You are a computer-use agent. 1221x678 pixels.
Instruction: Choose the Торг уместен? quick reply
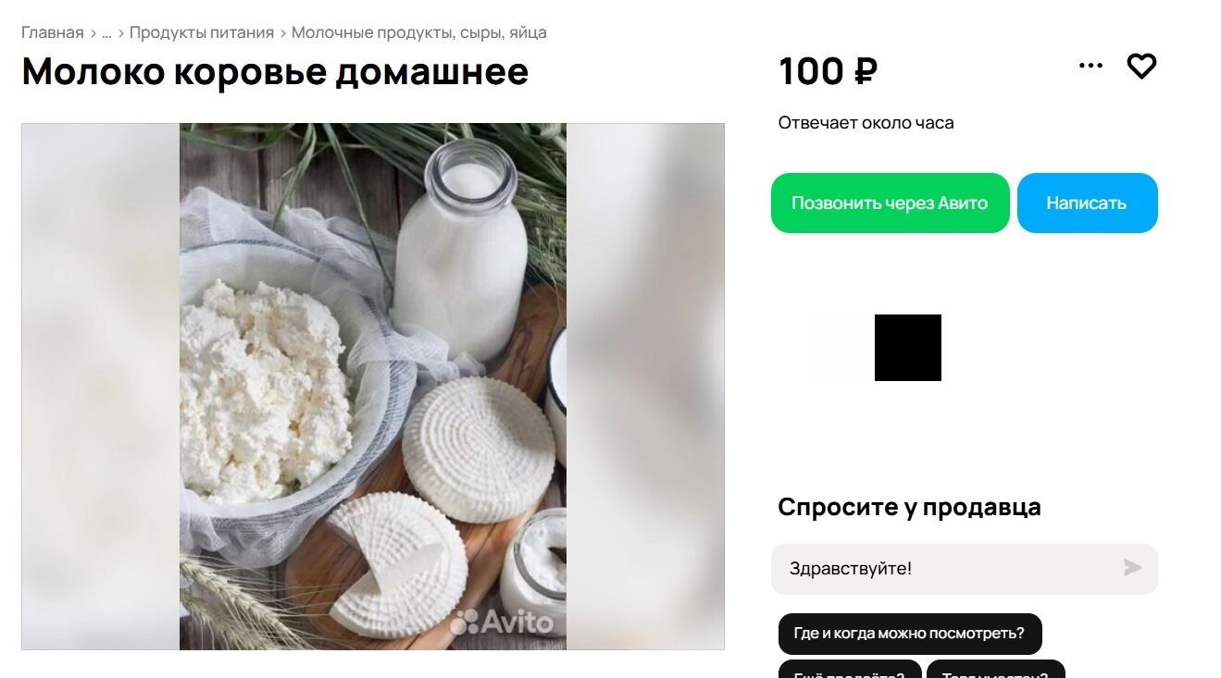click(996, 670)
